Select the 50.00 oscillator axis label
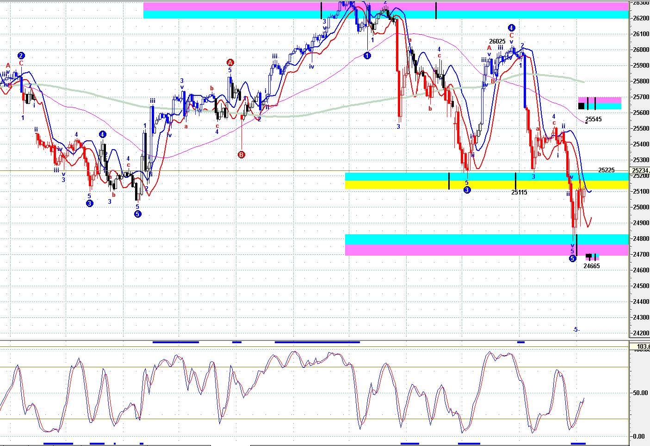650x446 pixels. (x=640, y=393)
